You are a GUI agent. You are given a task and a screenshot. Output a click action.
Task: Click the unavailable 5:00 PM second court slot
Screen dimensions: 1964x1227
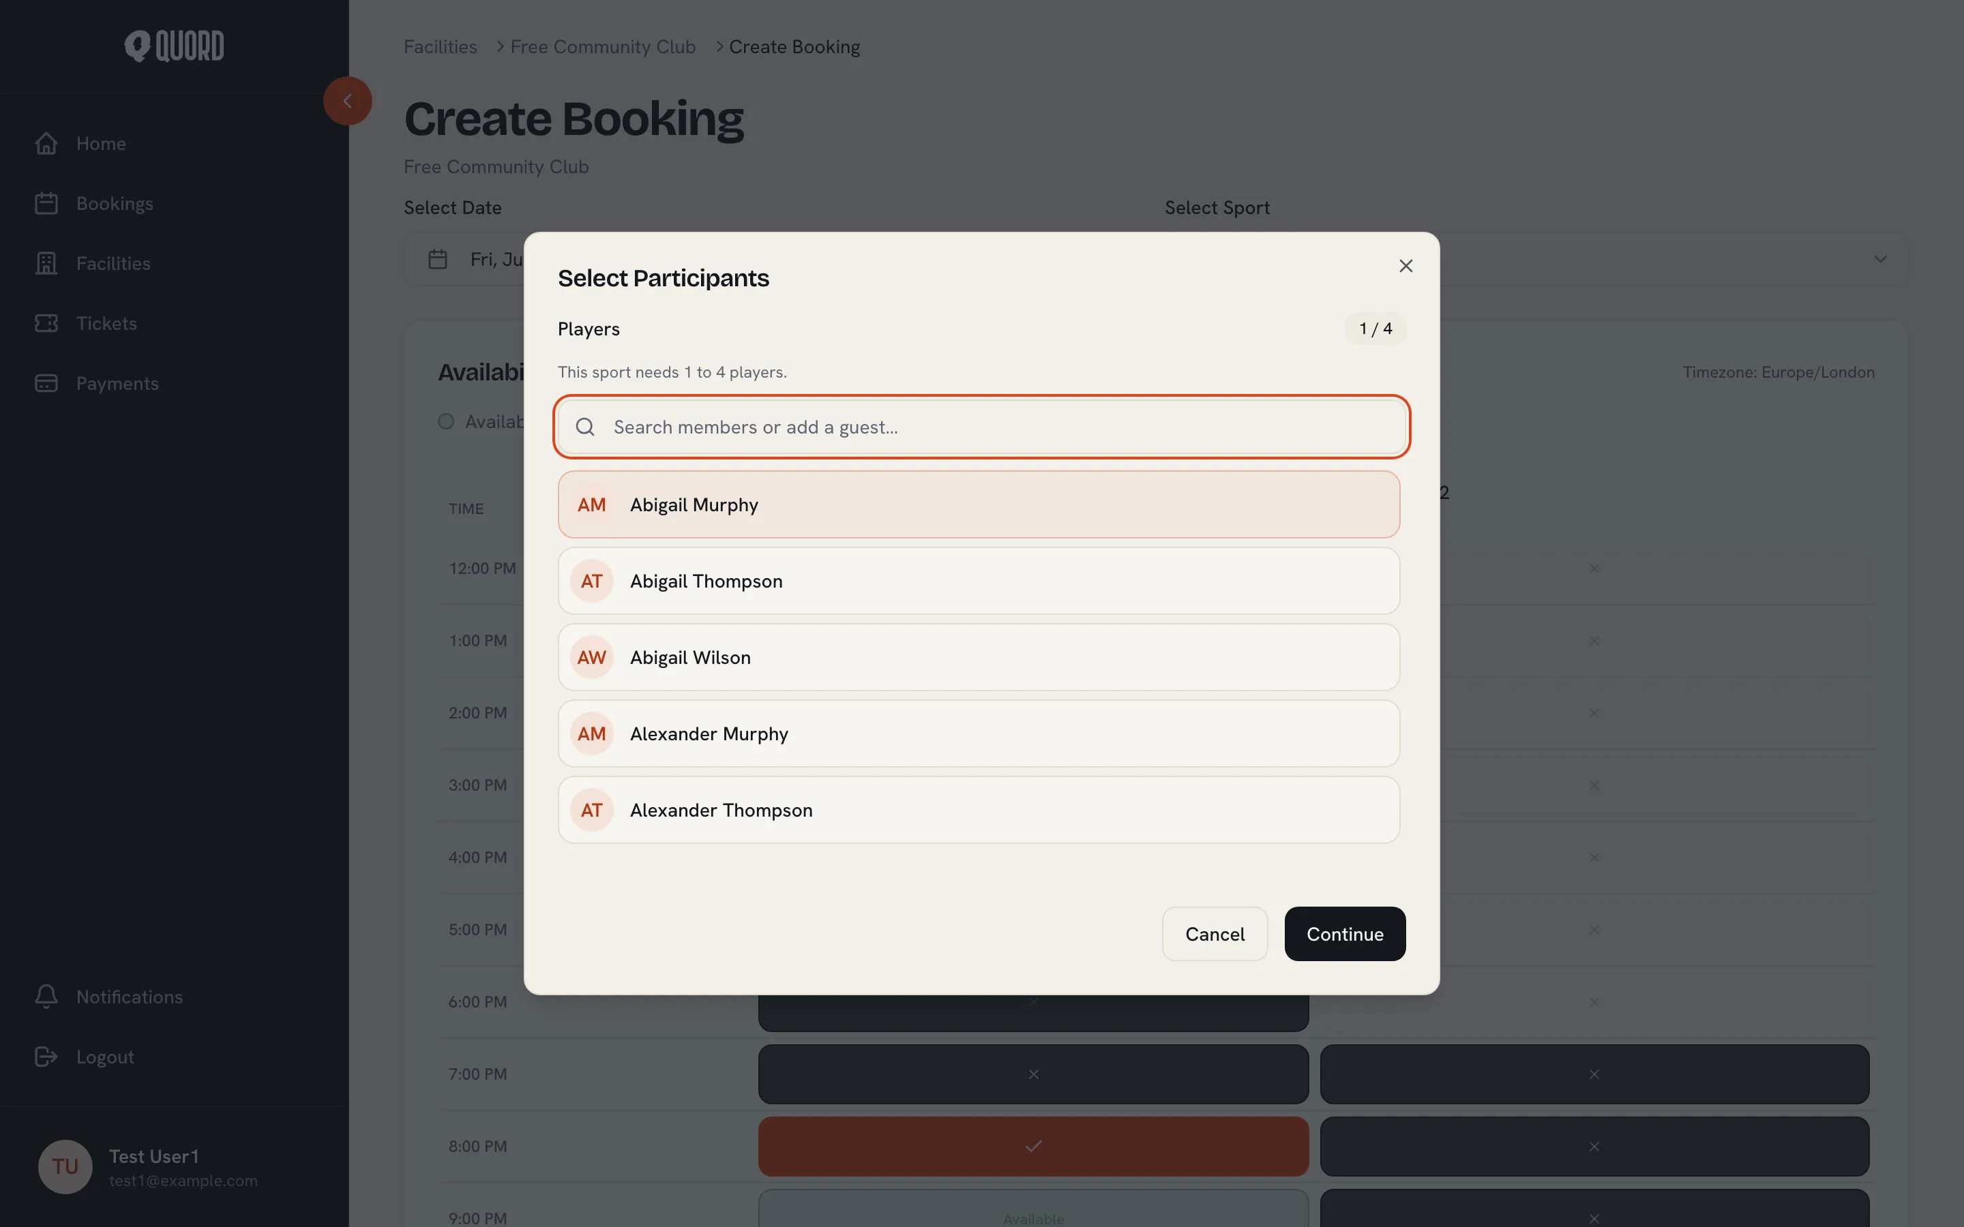point(1595,930)
